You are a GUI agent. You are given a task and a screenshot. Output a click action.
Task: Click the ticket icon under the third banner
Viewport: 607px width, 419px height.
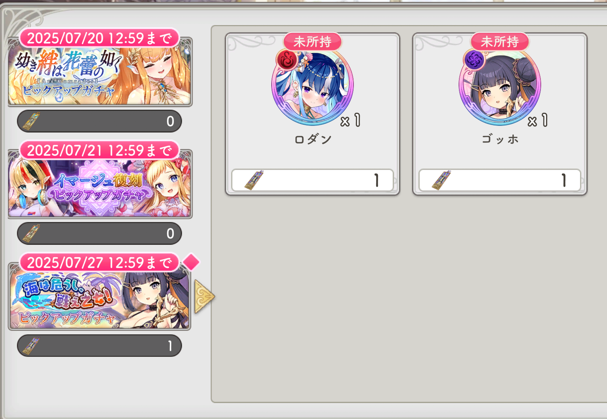(32, 345)
